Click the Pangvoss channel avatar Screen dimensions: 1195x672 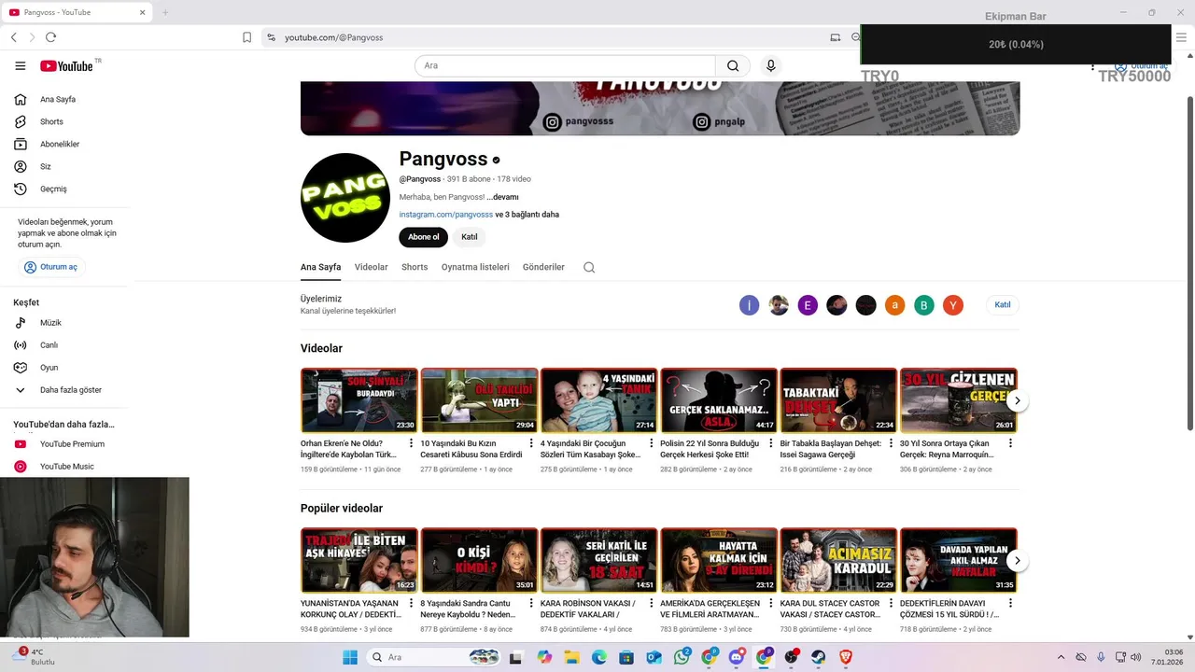[344, 198]
